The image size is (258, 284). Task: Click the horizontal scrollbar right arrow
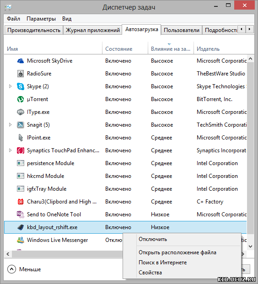pyautogui.click(x=243, y=254)
